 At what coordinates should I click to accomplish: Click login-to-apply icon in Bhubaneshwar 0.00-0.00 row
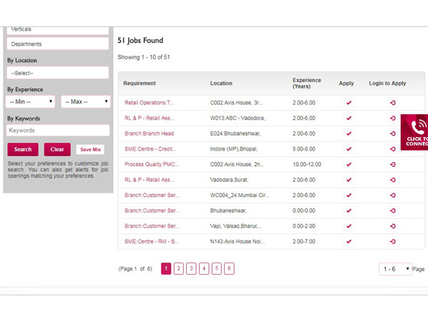[x=392, y=210]
